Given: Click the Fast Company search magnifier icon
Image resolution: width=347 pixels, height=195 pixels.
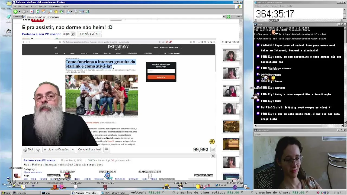Looking at the screenshot, I should tap(181, 47).
